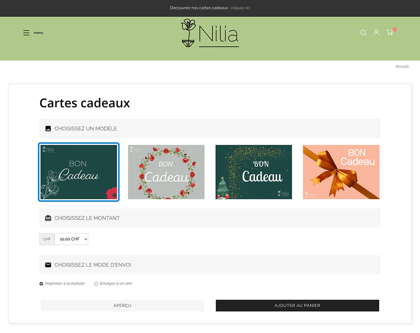Open the hamburger menu icon
Screen dimensions: 420x333
[x=26, y=33]
